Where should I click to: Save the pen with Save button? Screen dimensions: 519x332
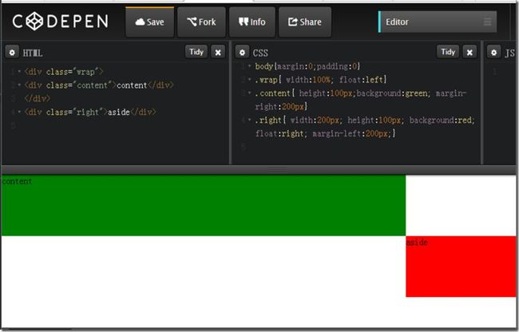(149, 22)
